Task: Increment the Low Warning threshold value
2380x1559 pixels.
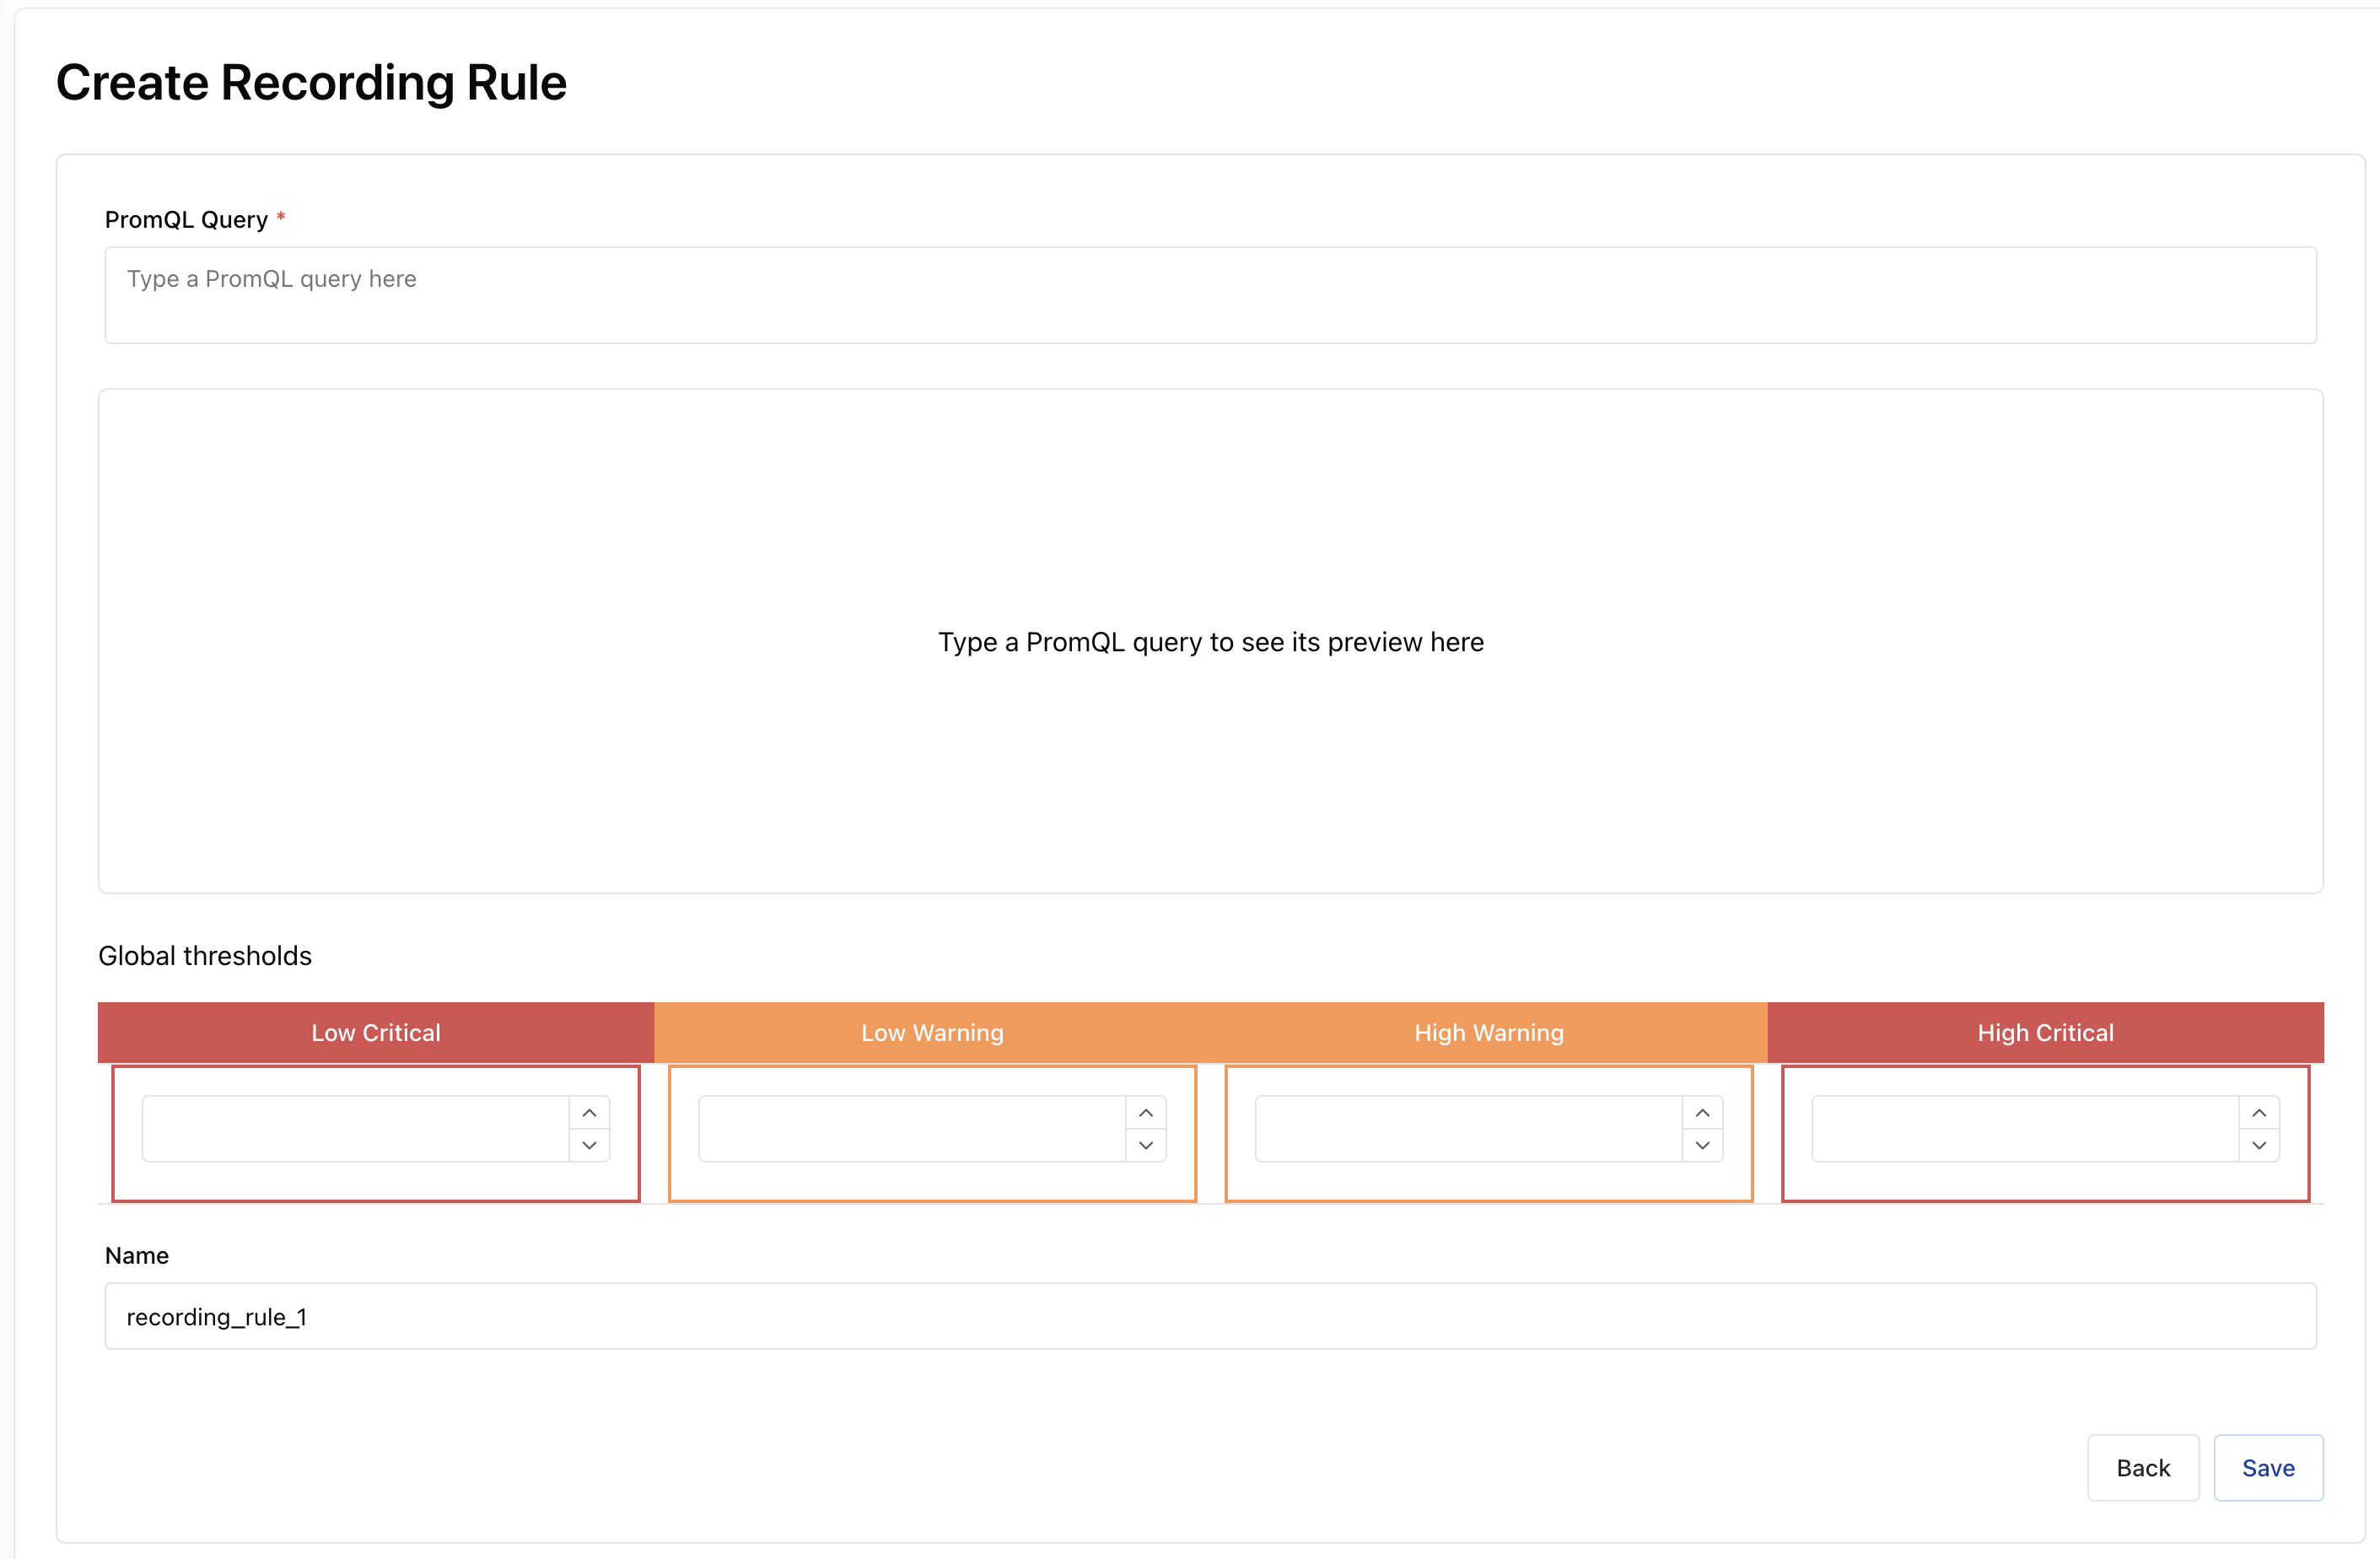Action: [x=1146, y=1112]
